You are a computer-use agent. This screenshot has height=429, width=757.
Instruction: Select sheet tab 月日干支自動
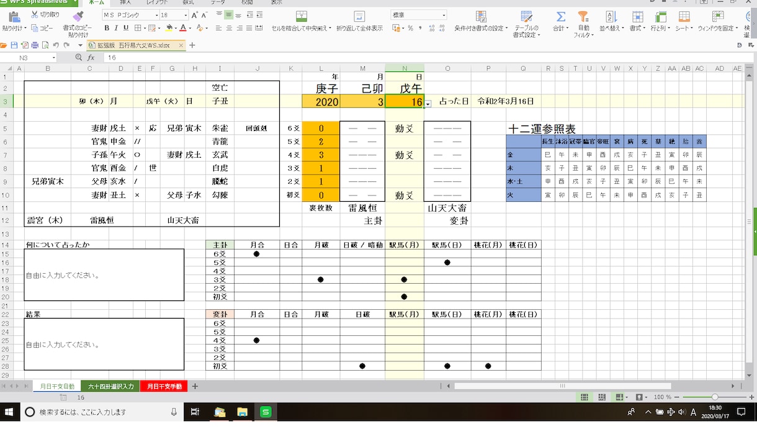click(57, 386)
